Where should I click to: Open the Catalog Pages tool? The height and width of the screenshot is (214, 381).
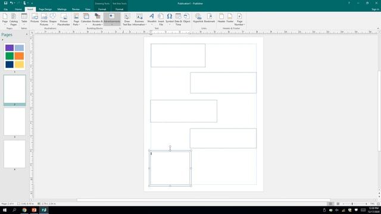(x=14, y=20)
